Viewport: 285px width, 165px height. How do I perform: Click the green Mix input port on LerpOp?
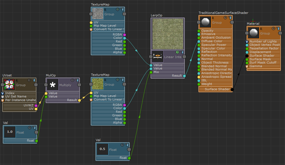coord(151,72)
